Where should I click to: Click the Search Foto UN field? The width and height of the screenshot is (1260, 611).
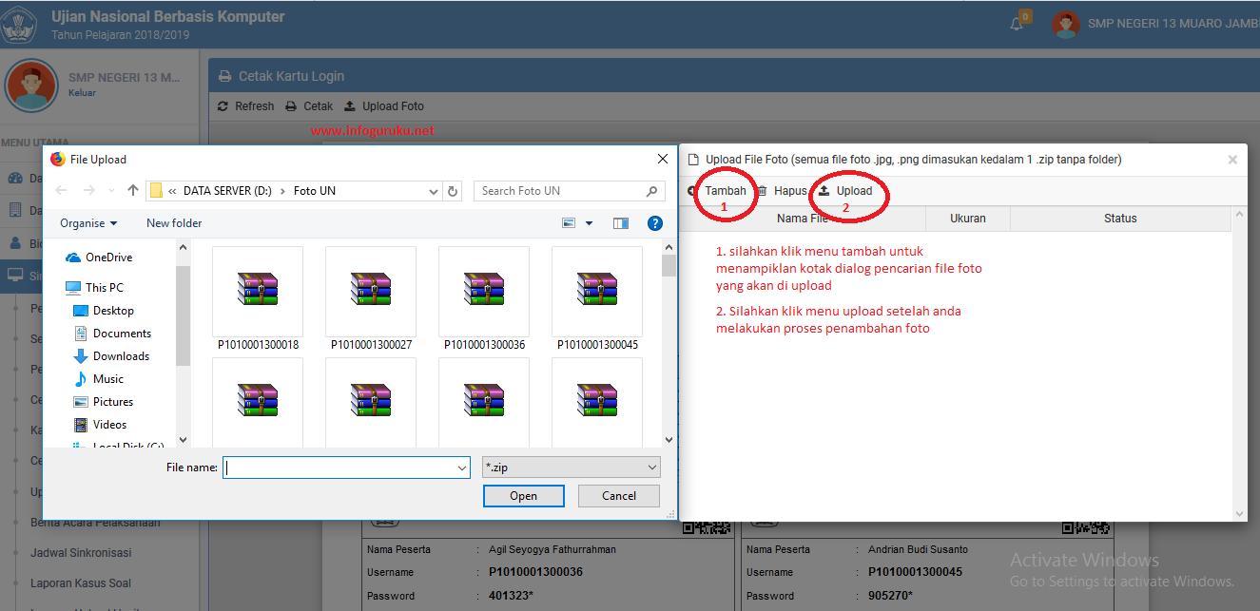569,191
